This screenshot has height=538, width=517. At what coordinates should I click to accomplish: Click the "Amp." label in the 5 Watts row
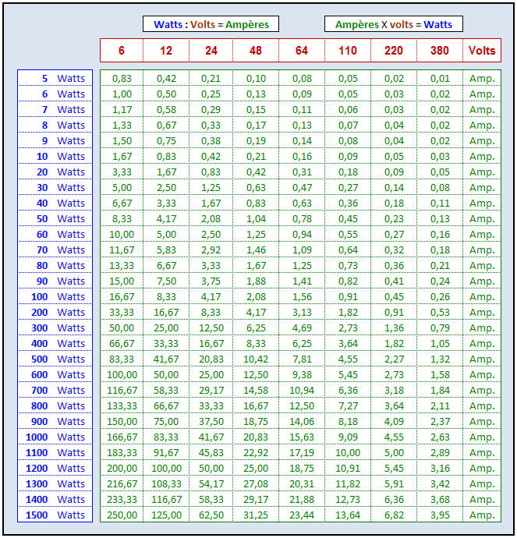tap(482, 78)
